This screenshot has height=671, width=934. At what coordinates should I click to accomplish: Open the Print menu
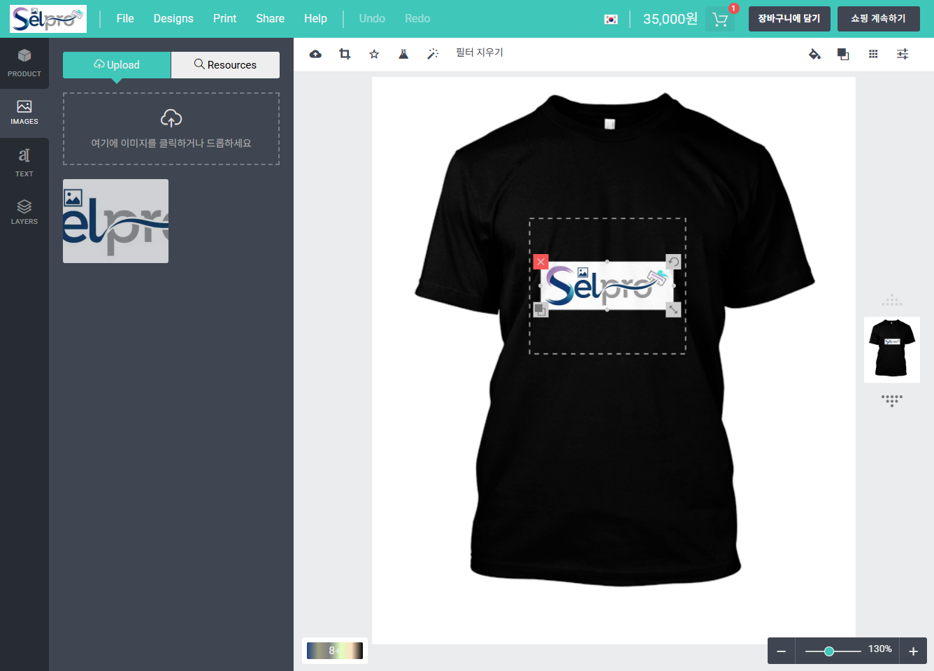[x=224, y=19]
